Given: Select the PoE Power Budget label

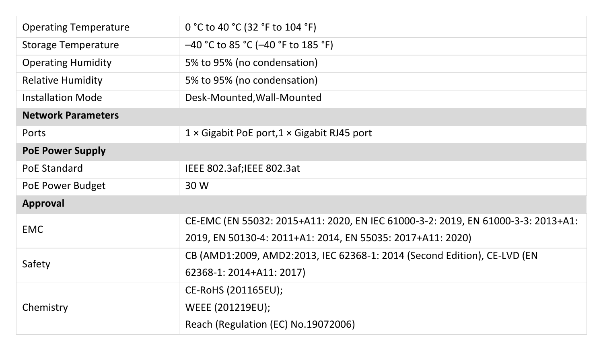Looking at the screenshot, I should (x=64, y=186).
